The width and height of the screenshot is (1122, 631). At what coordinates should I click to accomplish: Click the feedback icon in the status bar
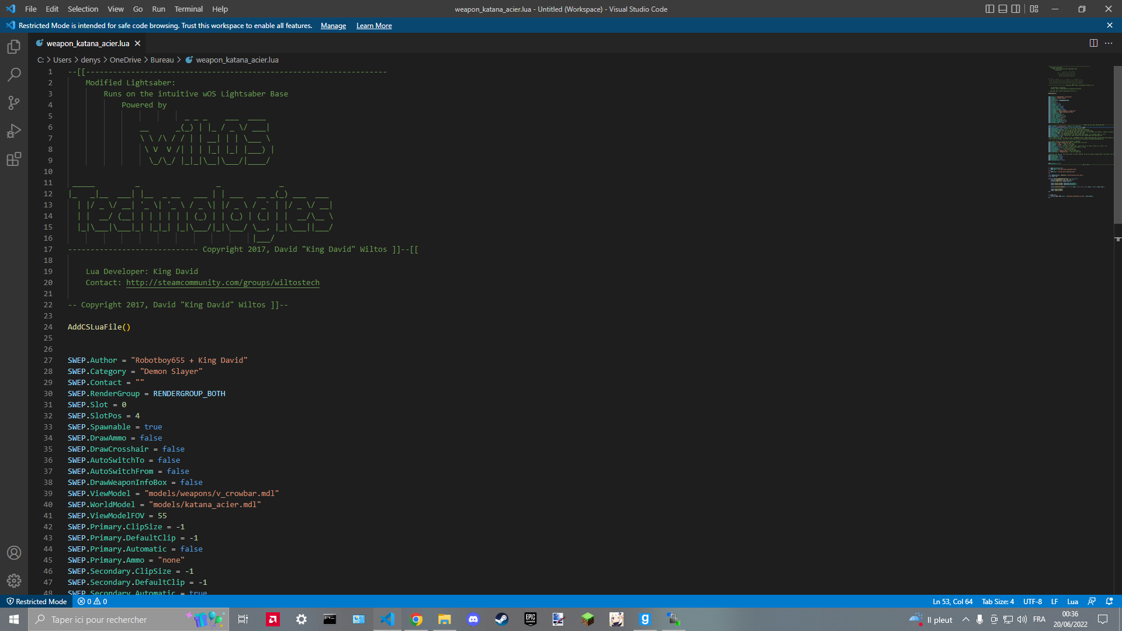[1092, 601]
